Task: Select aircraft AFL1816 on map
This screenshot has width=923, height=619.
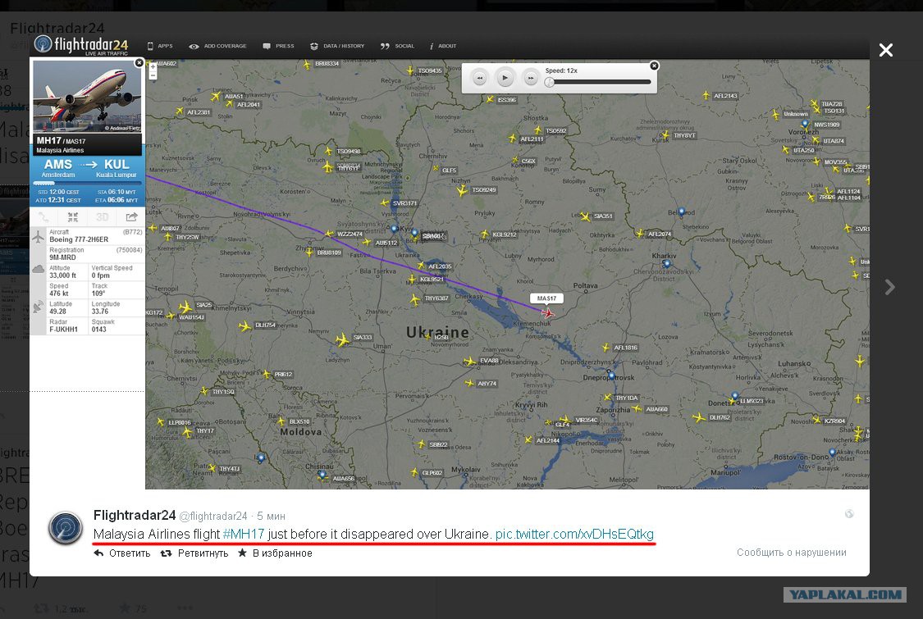Action: [605, 348]
